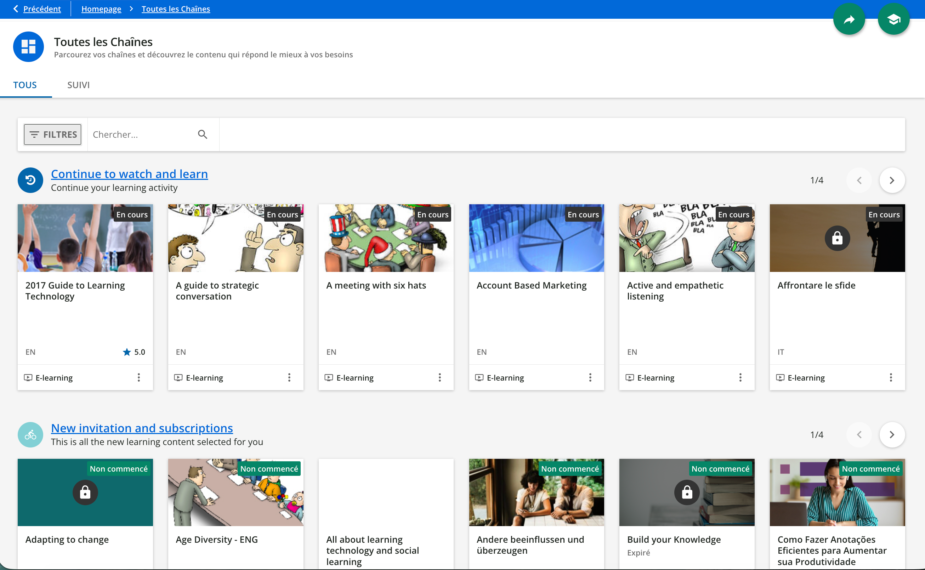This screenshot has height=570, width=925.
Task: Go to previous page of New invitation carousel
Action: click(859, 435)
